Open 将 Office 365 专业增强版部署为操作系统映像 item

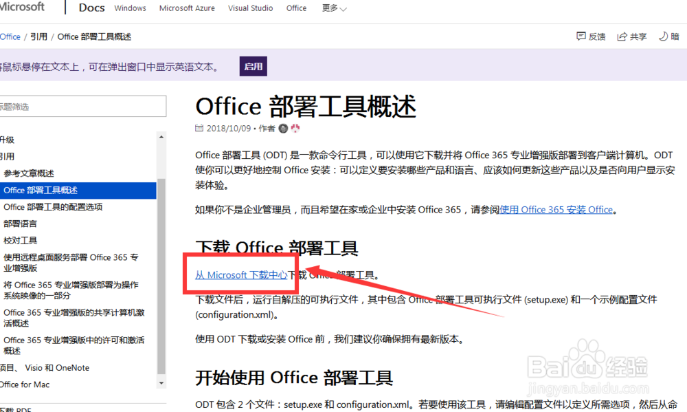[x=71, y=290]
